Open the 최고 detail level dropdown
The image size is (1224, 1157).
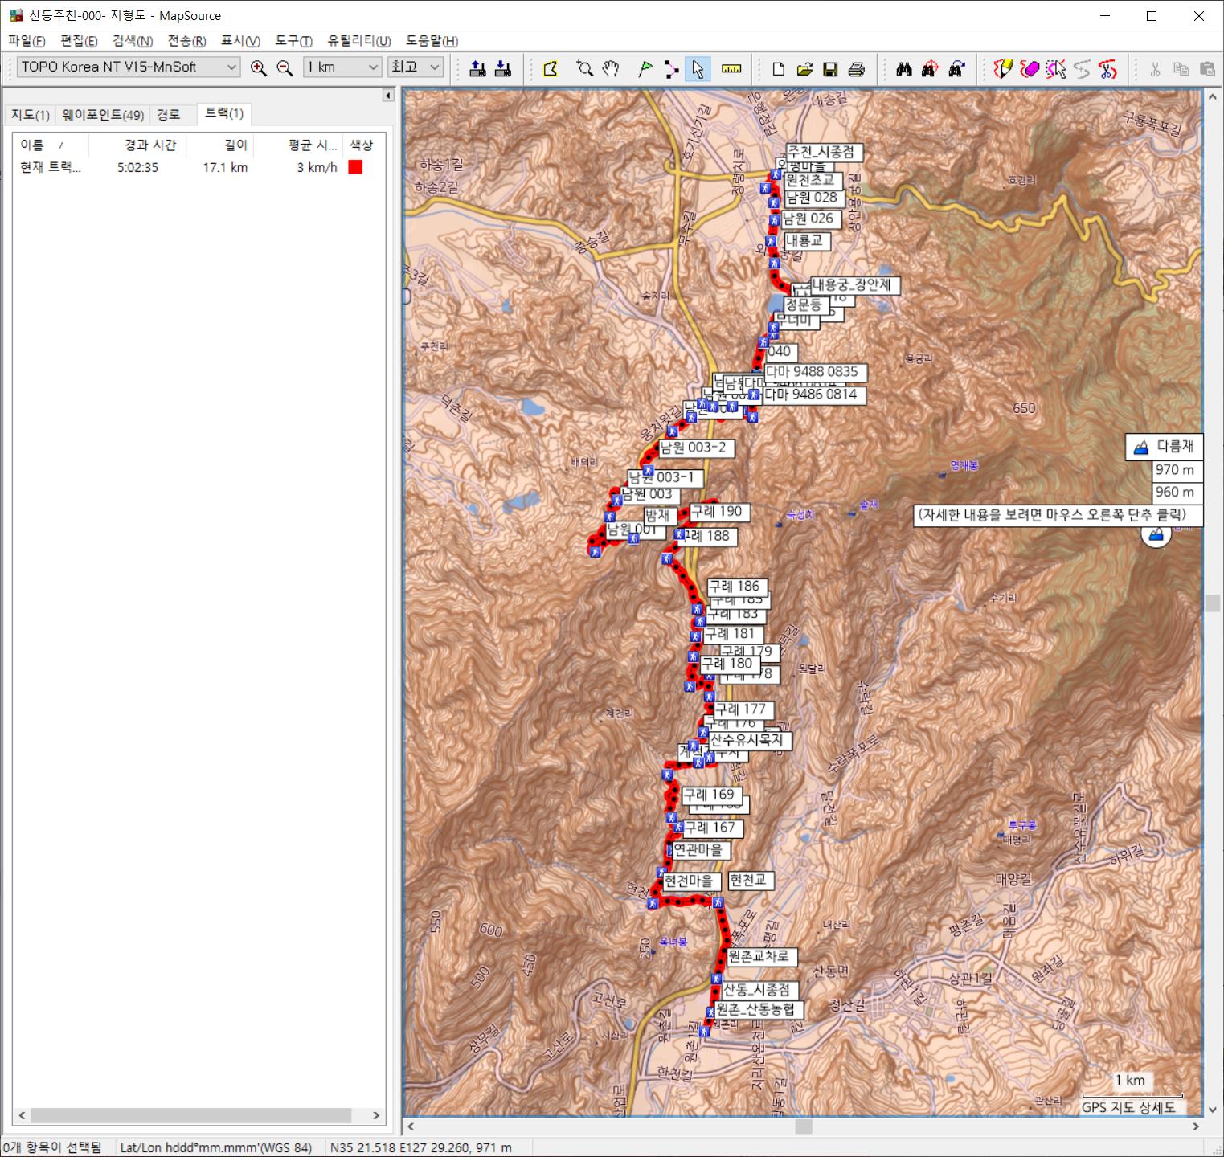coord(416,67)
